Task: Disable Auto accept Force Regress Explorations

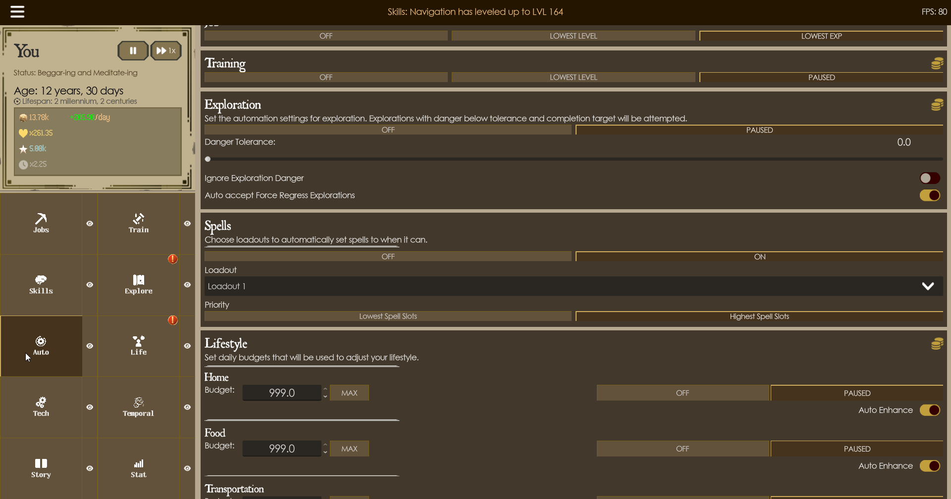Action: click(930, 195)
